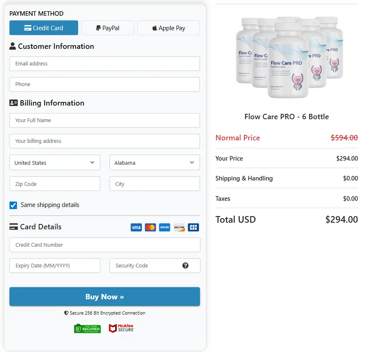Uncheck the Same shipping details checkbox
The width and height of the screenshot is (373, 356).
point(13,204)
